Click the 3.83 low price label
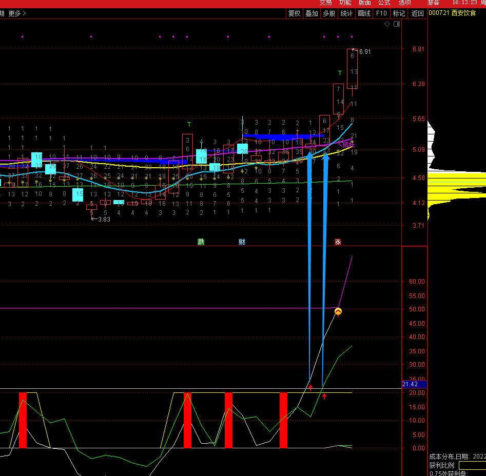This screenshot has height=476, width=486. point(104,219)
